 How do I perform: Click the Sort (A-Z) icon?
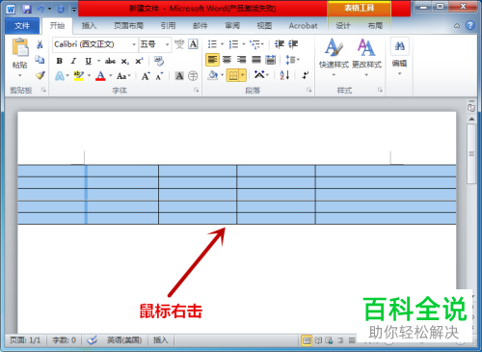point(284,75)
